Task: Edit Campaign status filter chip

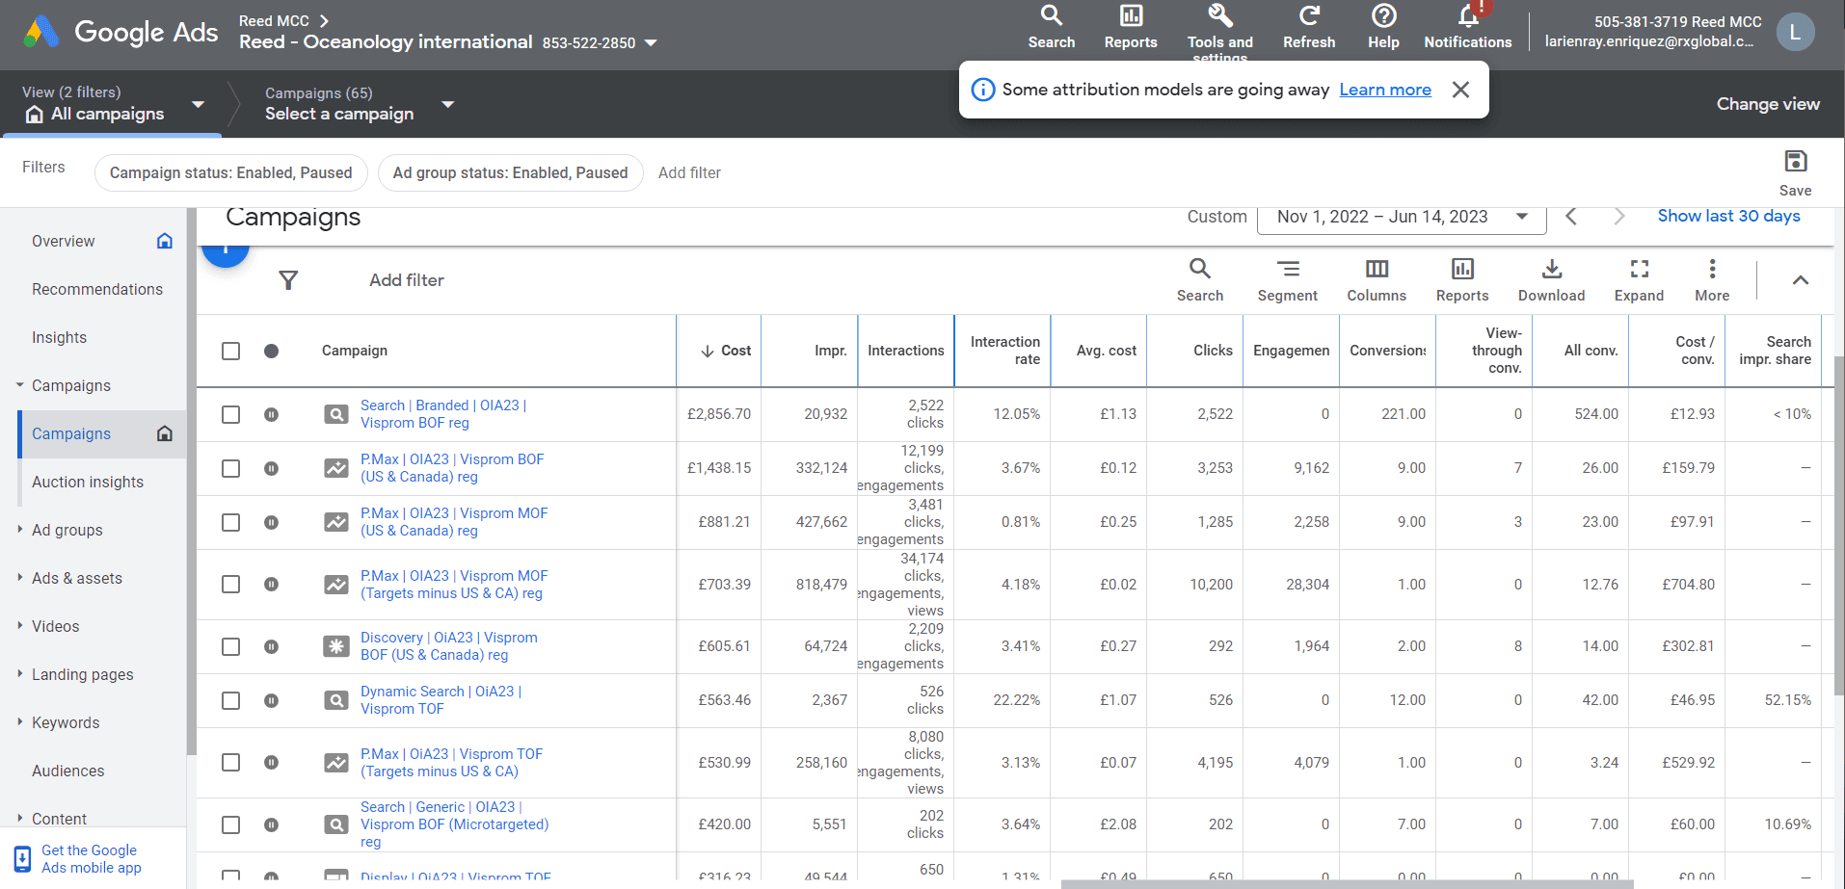Action: (231, 172)
